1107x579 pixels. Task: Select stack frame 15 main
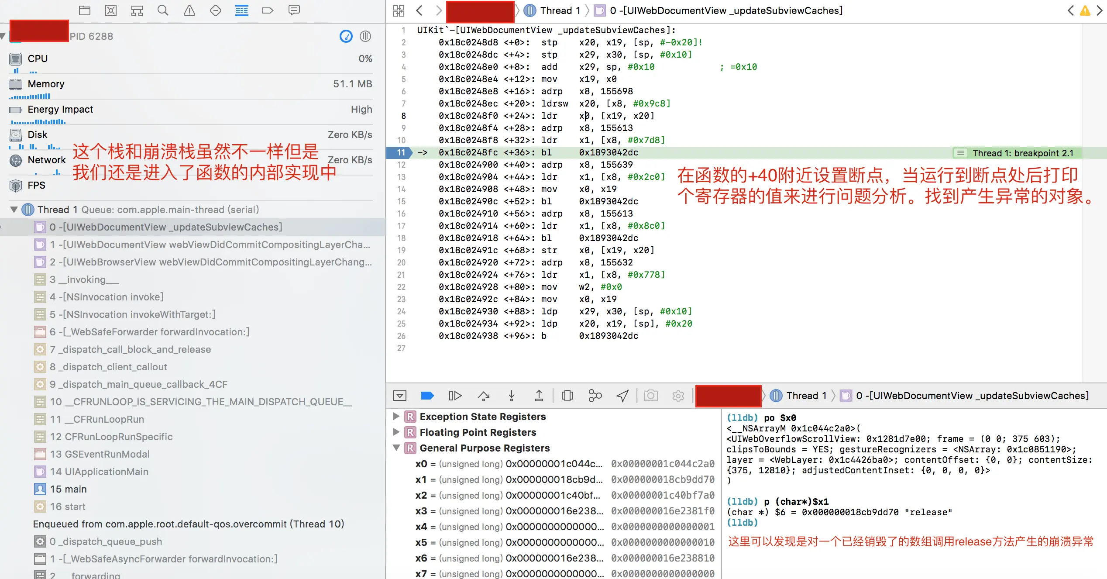pyautogui.click(x=68, y=489)
